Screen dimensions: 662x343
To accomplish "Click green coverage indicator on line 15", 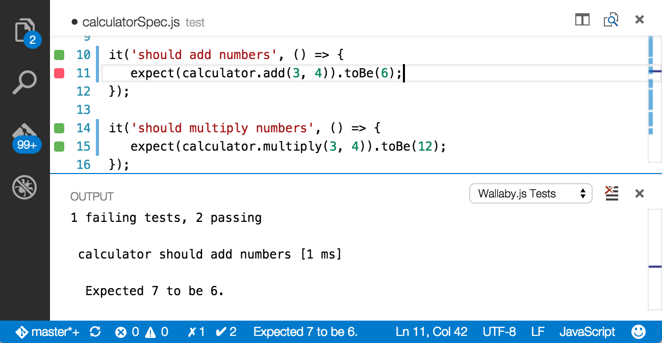I will 59,147.
